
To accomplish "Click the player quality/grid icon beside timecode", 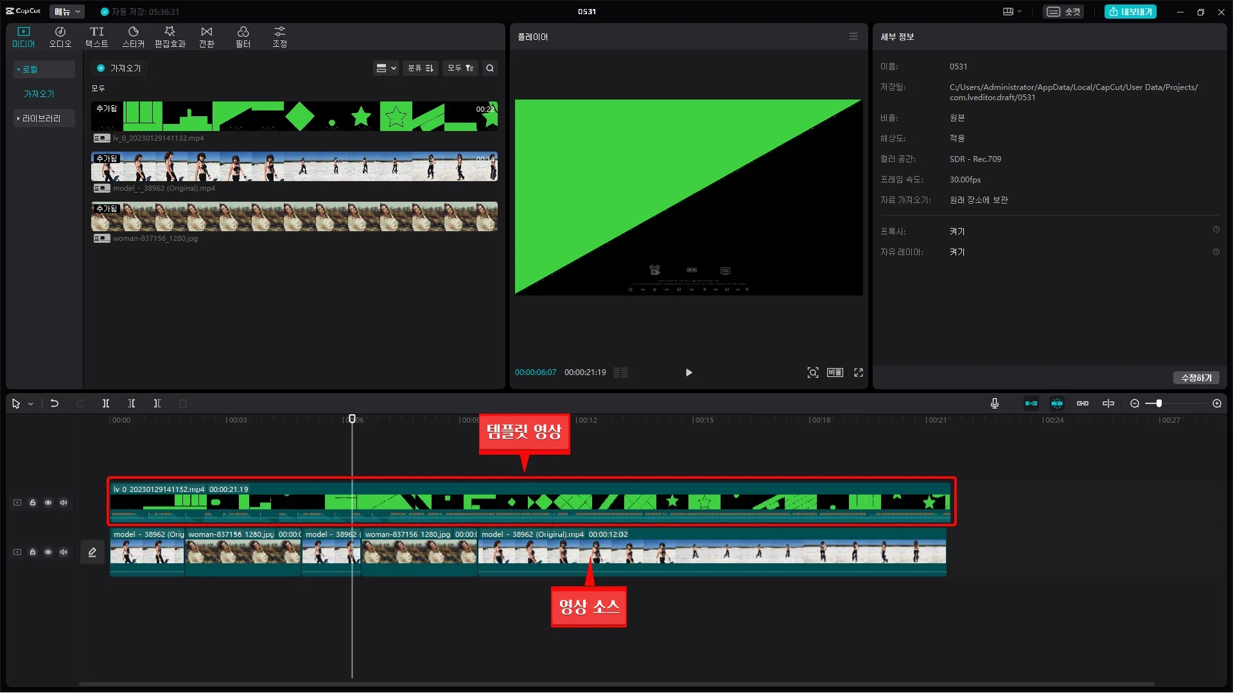I will pos(620,373).
